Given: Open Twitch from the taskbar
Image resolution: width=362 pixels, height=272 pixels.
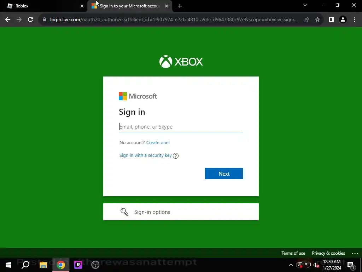Looking at the screenshot, I should [x=78, y=265].
